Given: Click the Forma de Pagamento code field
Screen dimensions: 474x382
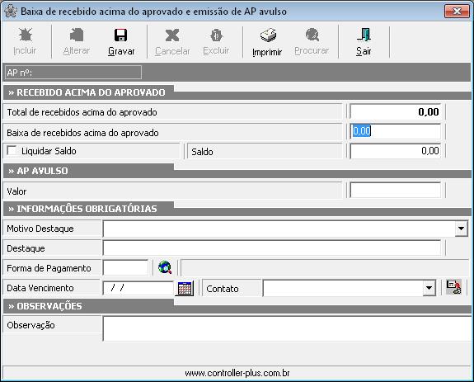Looking at the screenshot, I should [x=125, y=267].
